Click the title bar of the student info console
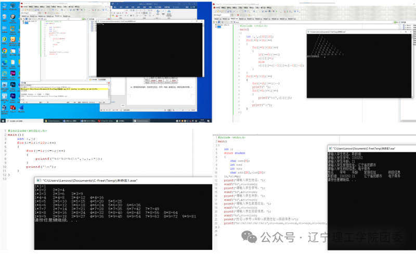The height and width of the screenshot is (254, 416). pos(372,149)
